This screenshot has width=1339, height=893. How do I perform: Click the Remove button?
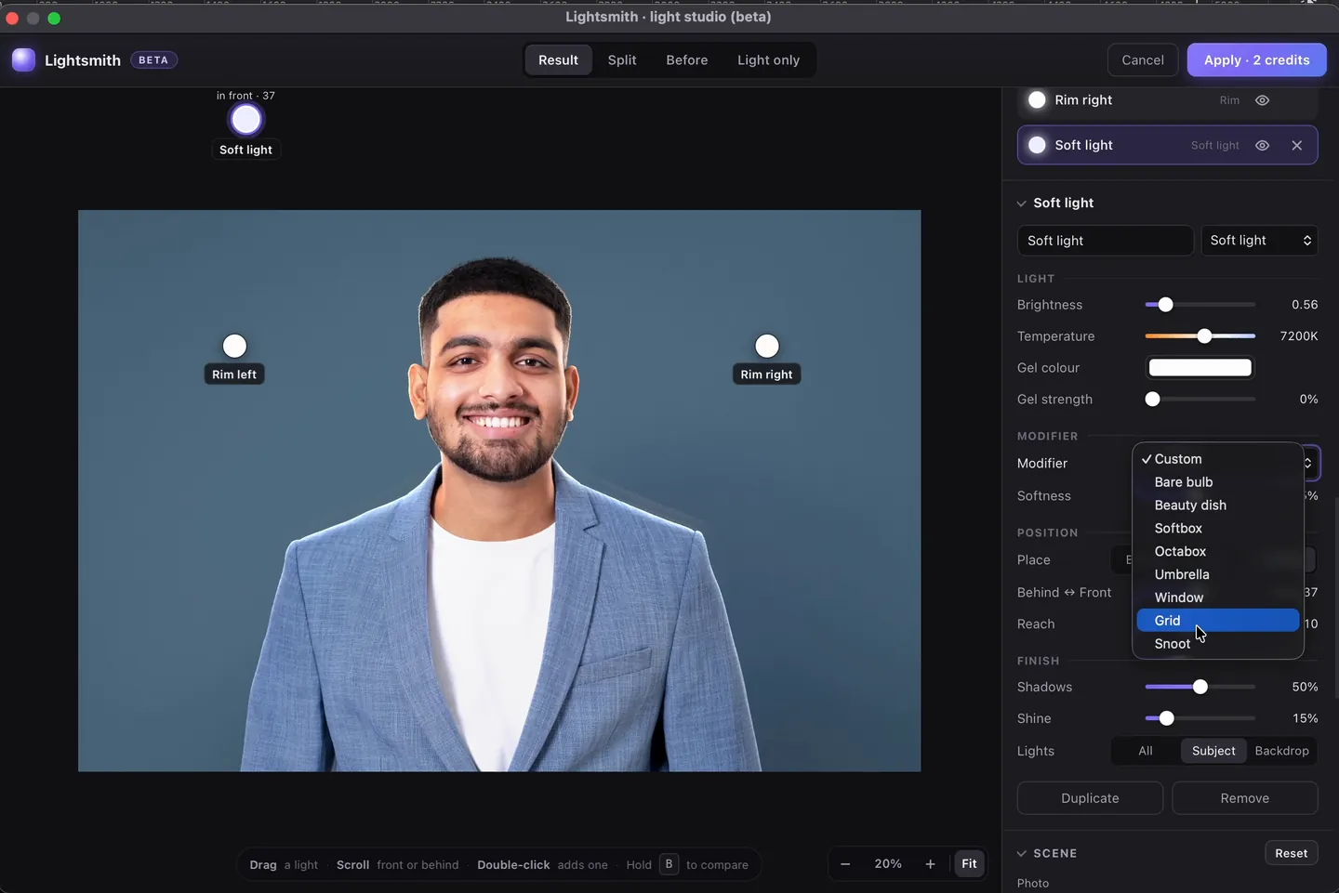1244,798
